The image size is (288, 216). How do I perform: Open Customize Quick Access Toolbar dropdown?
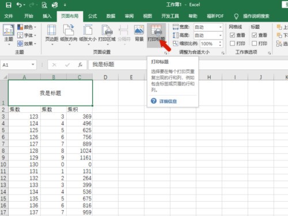[x=65, y=5]
